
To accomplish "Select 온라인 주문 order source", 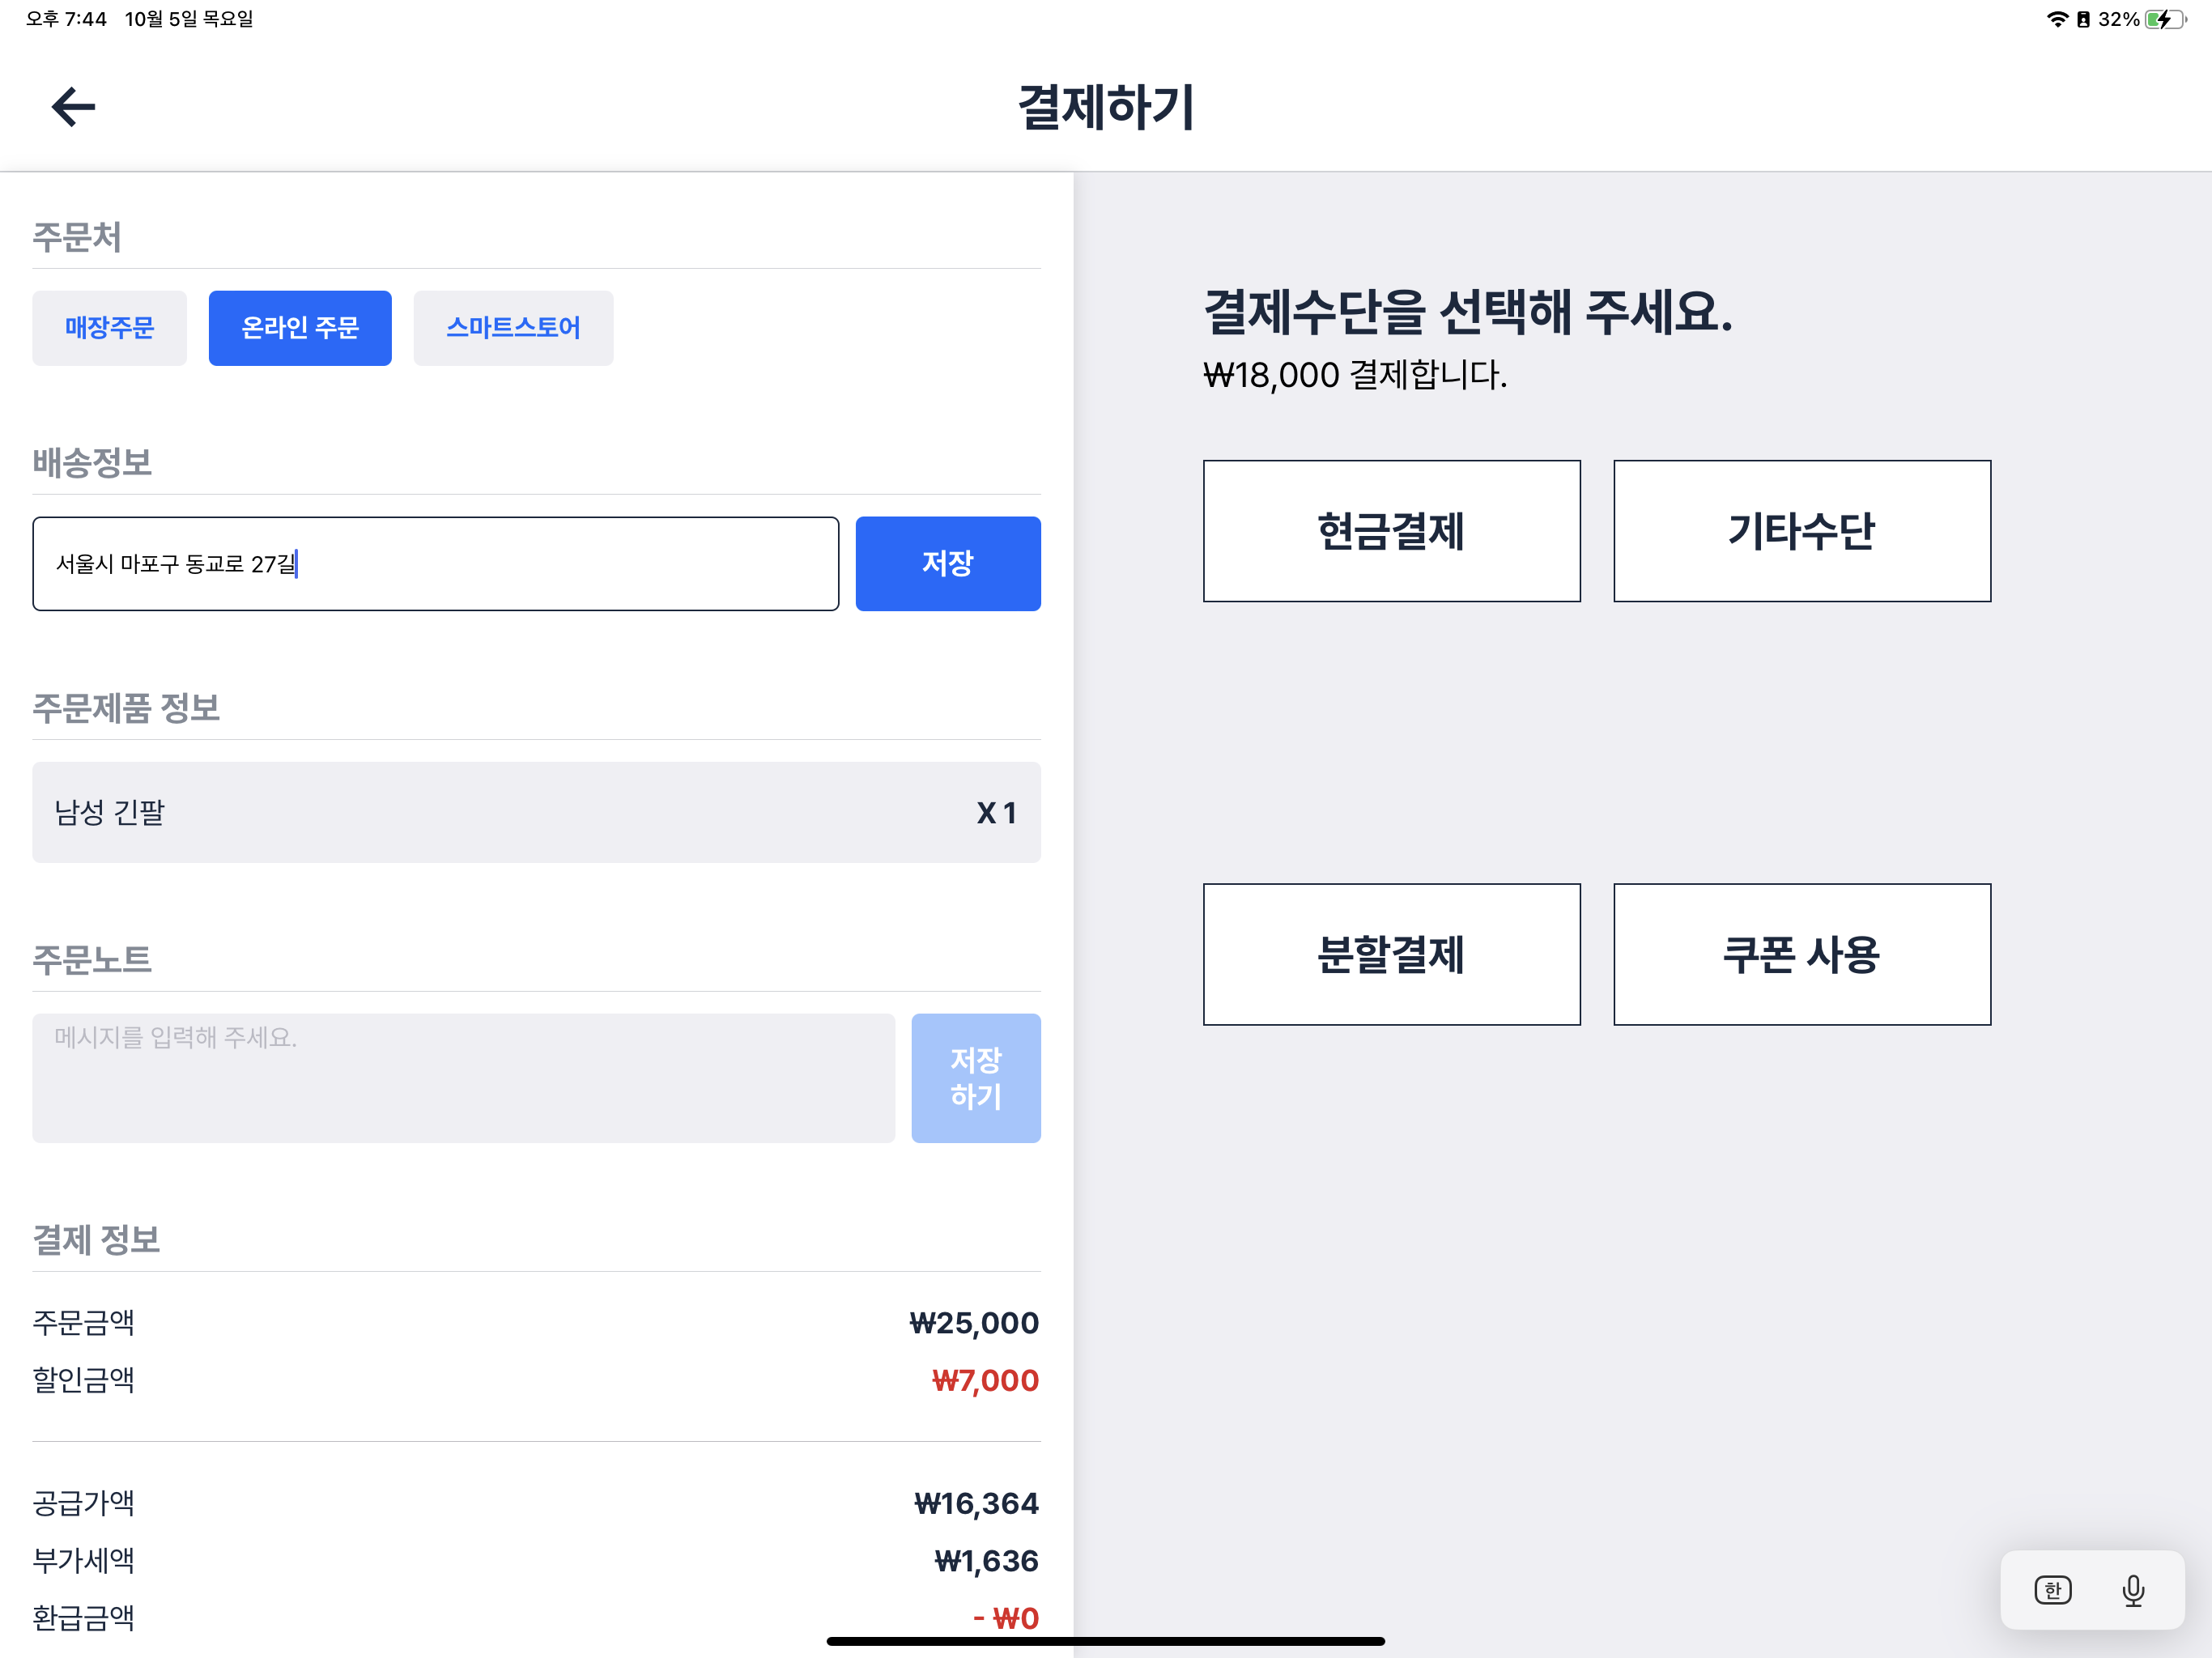I will tap(300, 328).
